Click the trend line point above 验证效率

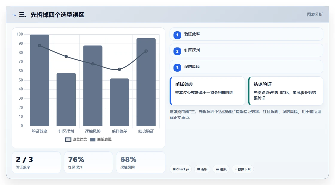39,46
